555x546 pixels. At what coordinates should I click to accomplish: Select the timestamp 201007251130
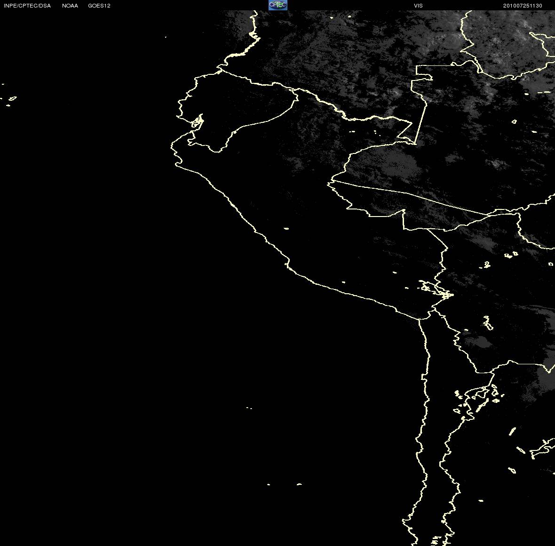(x=523, y=6)
